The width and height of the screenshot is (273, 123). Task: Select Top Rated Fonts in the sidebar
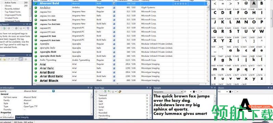click(12, 12)
